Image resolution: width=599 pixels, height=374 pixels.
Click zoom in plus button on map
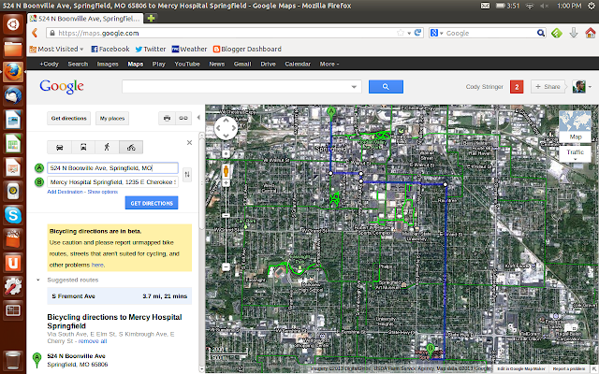(226, 183)
